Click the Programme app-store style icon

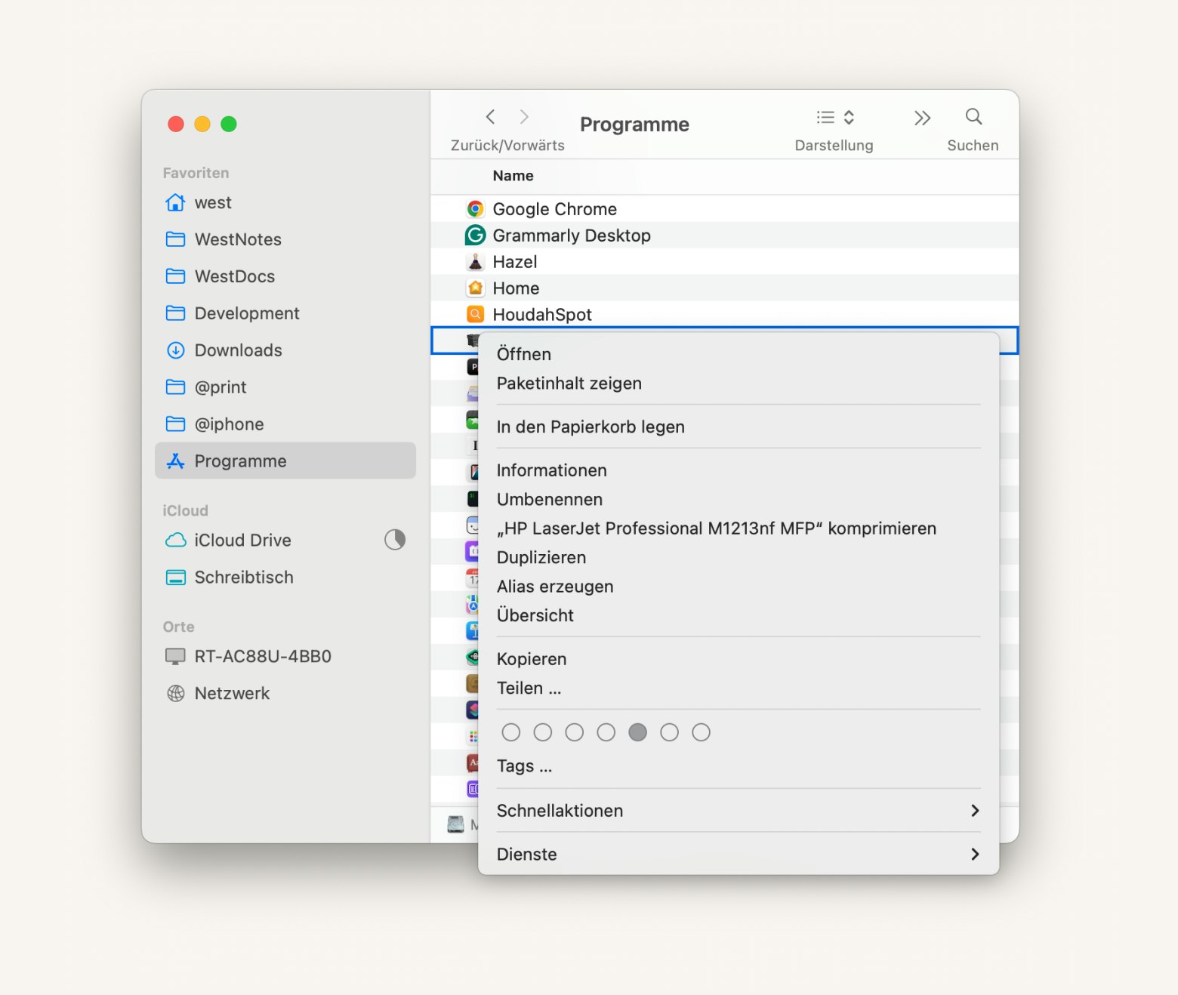(175, 461)
